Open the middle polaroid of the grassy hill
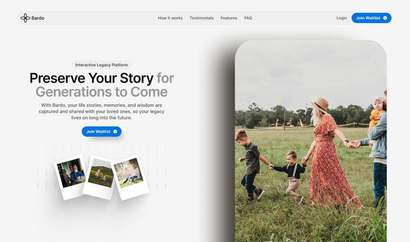This screenshot has width=410, height=242. [x=100, y=178]
